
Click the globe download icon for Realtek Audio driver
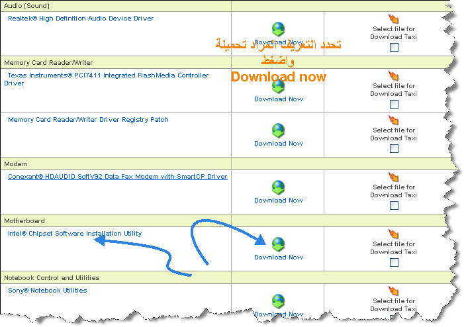(x=278, y=29)
